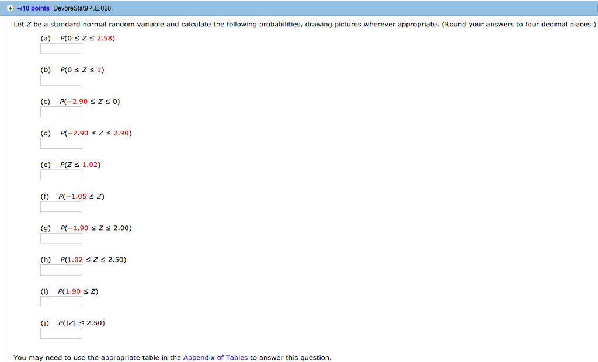Select the answer field for part (b)
Screen dimensions: 598x362
pyautogui.click(x=61, y=80)
